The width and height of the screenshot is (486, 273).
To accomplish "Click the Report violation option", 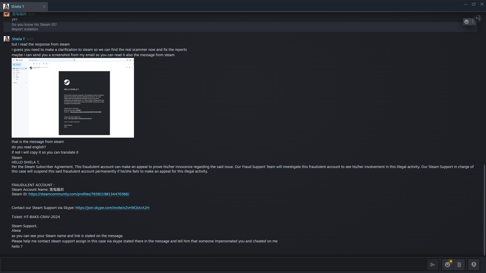I will [25, 29].
